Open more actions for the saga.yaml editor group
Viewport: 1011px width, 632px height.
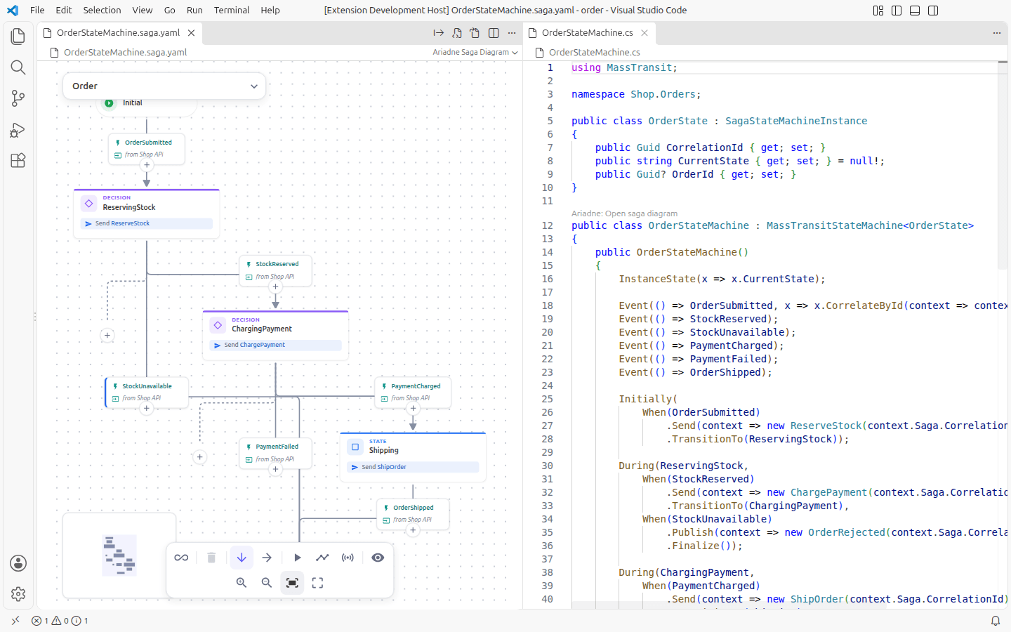click(x=512, y=33)
